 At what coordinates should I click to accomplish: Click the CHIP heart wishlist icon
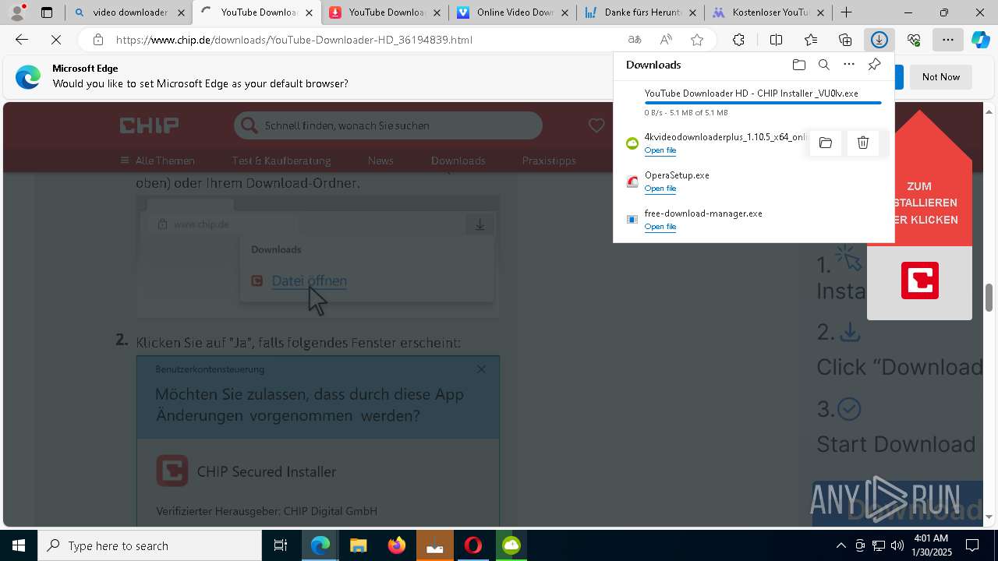[x=596, y=125]
